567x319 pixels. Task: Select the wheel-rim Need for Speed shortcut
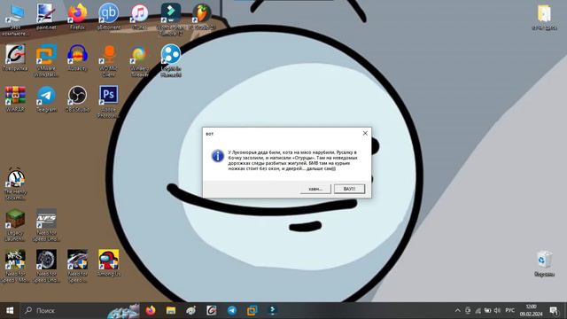pos(46,266)
